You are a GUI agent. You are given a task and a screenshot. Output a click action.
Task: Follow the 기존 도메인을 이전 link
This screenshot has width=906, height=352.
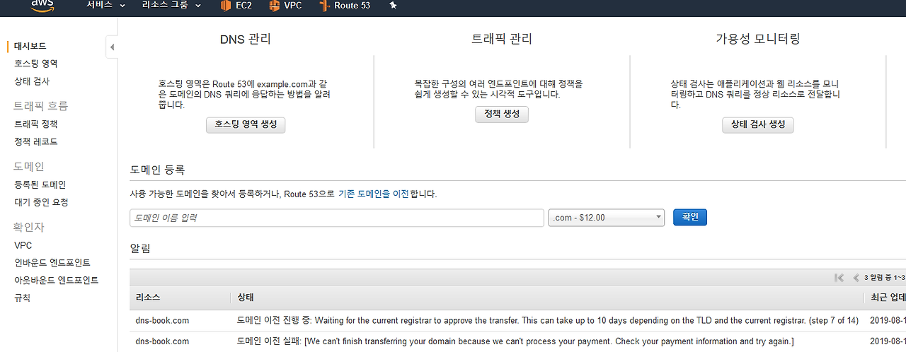tap(374, 194)
